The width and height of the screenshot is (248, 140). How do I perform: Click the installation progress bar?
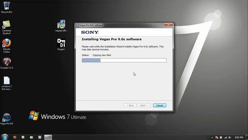point(124,60)
